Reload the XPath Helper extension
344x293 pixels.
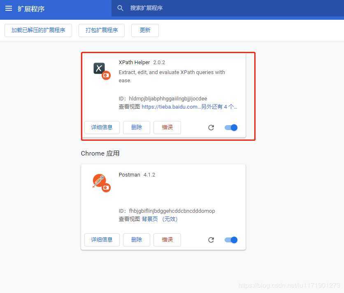[x=211, y=128]
